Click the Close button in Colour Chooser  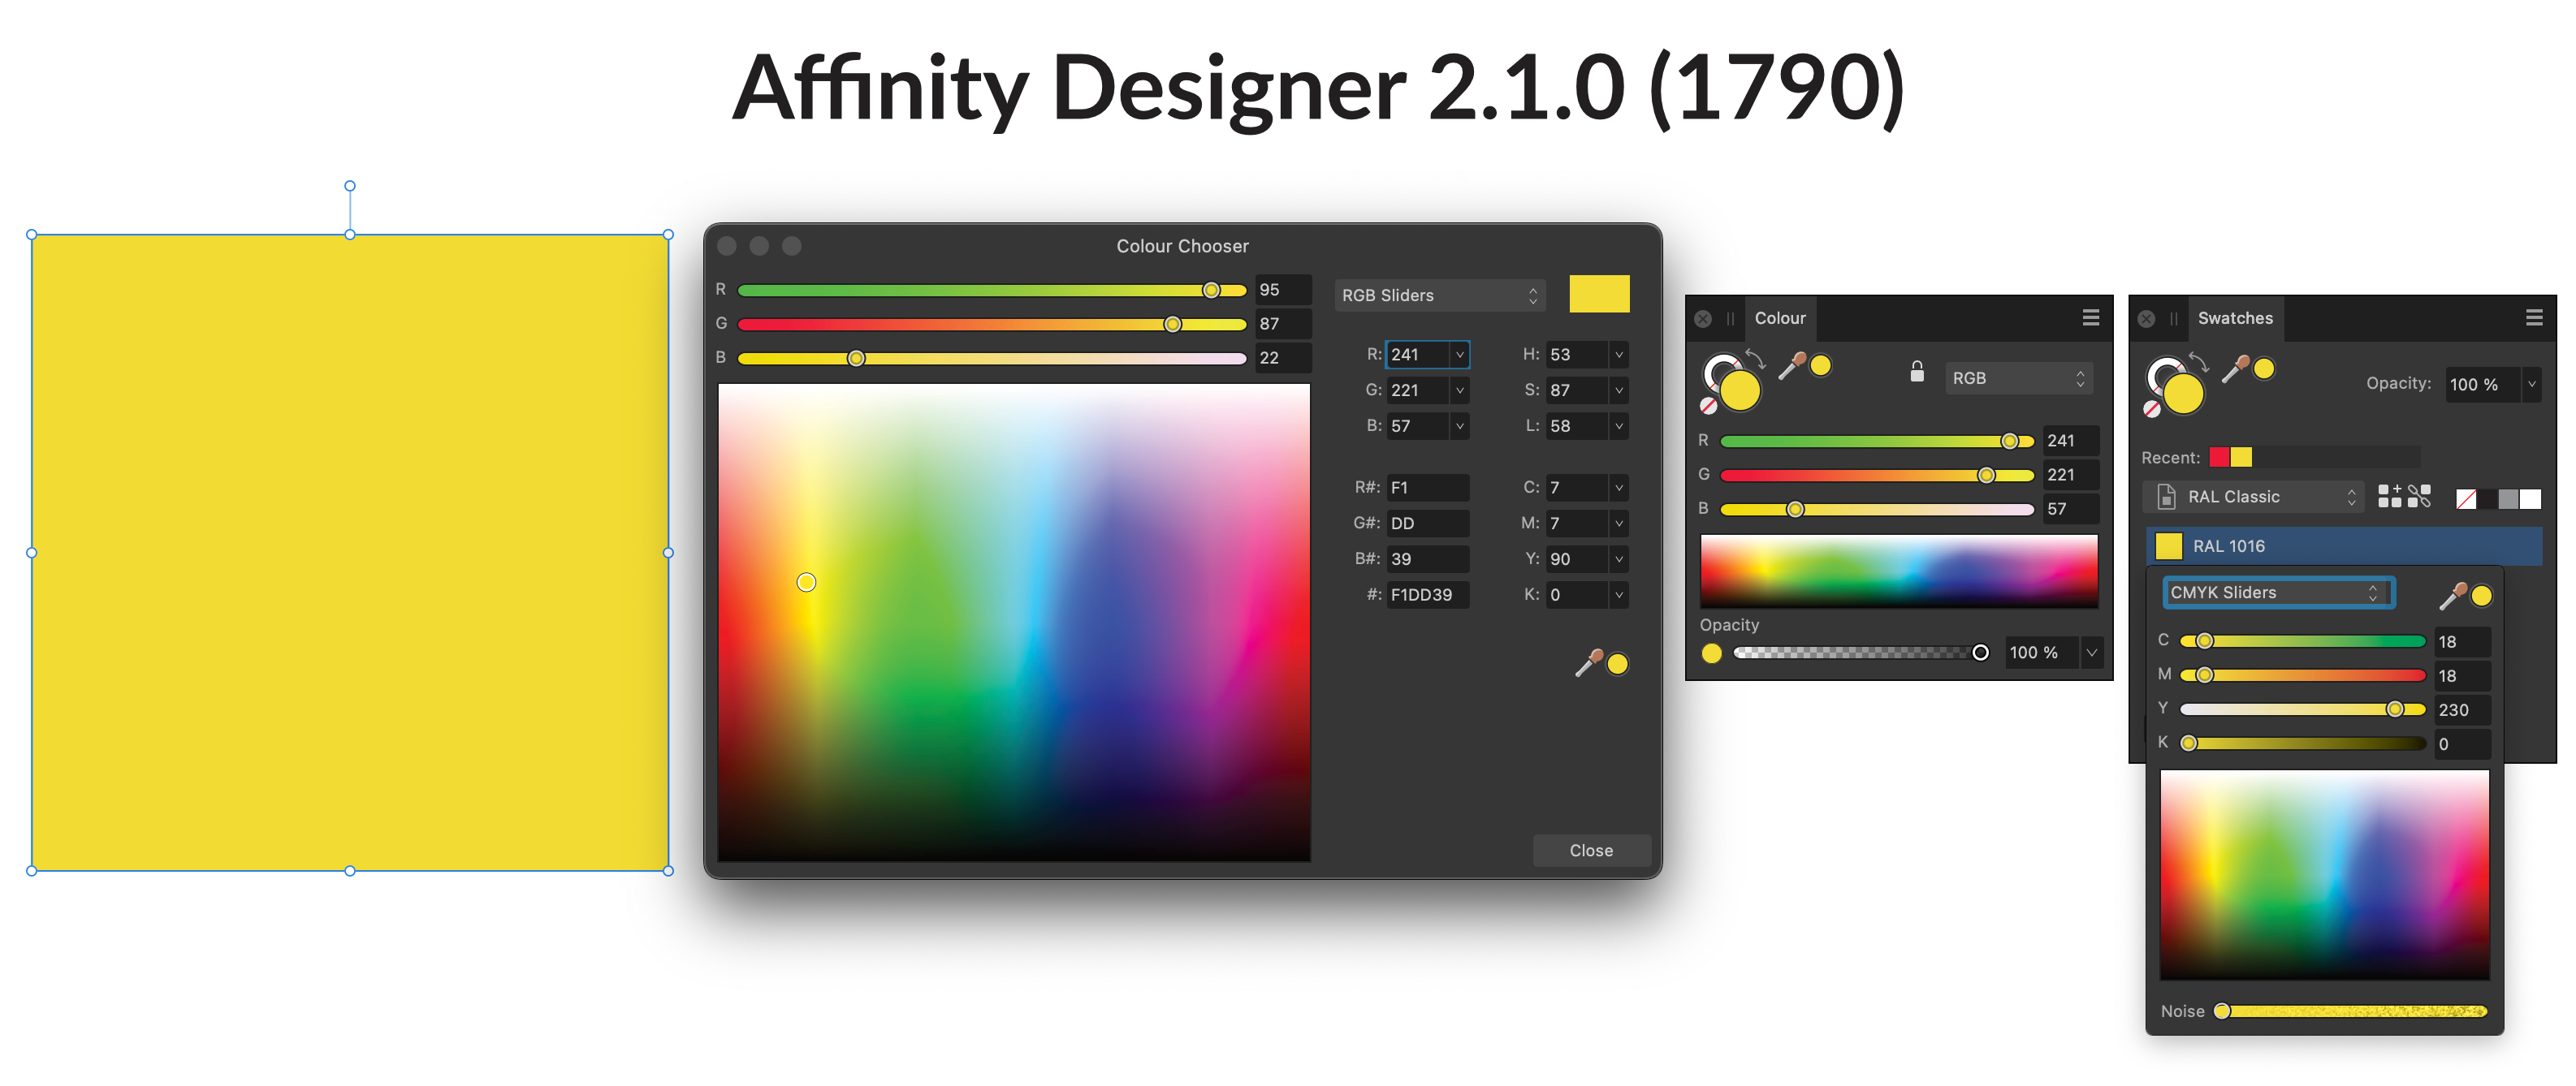[1591, 851]
